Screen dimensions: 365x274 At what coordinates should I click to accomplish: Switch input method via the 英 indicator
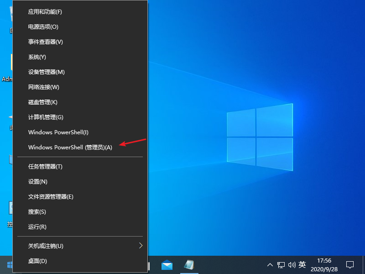tap(302, 264)
